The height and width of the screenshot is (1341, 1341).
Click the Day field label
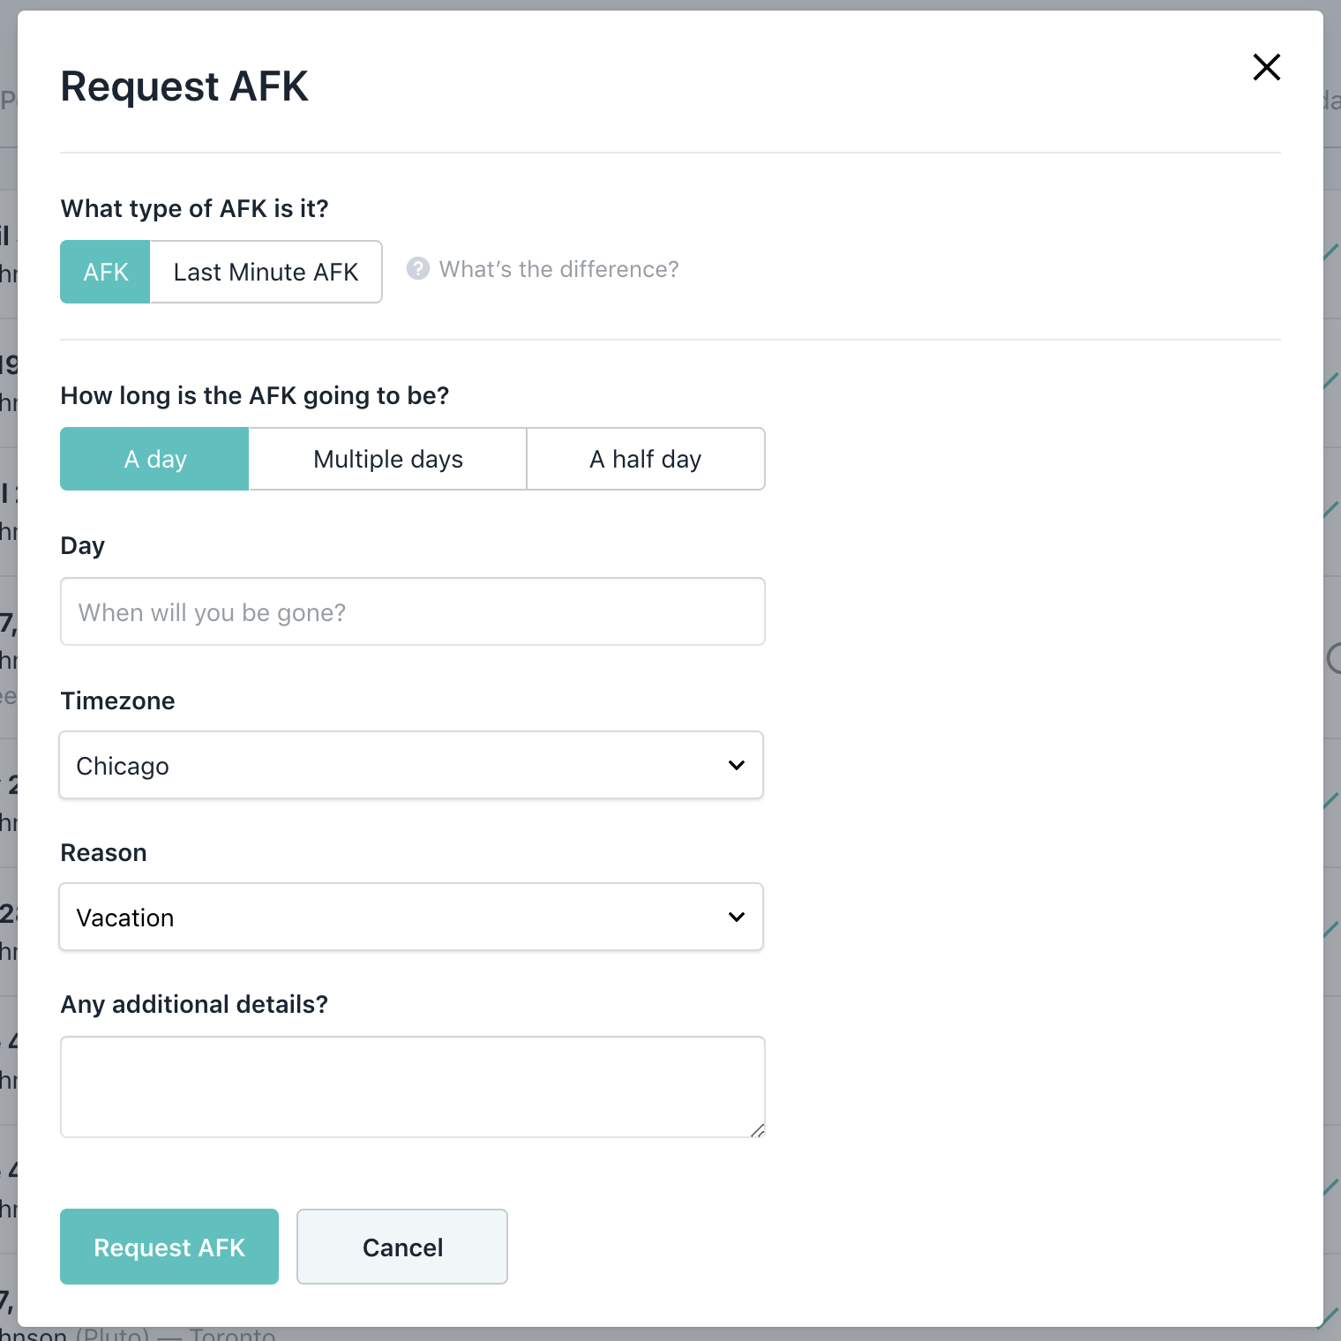pyautogui.click(x=83, y=546)
